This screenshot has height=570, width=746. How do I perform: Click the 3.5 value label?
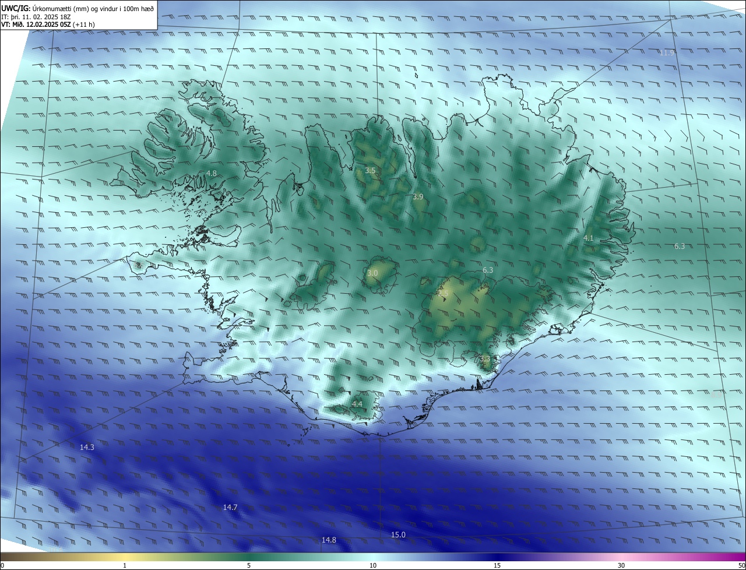click(x=370, y=170)
